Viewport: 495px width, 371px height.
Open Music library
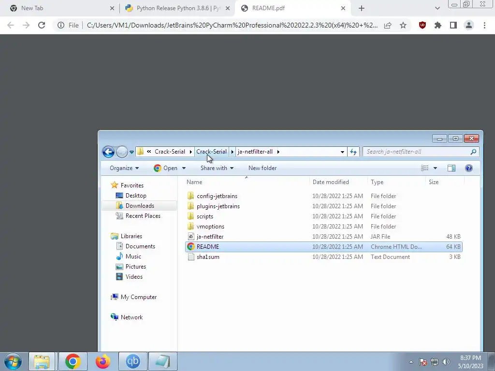pos(133,256)
